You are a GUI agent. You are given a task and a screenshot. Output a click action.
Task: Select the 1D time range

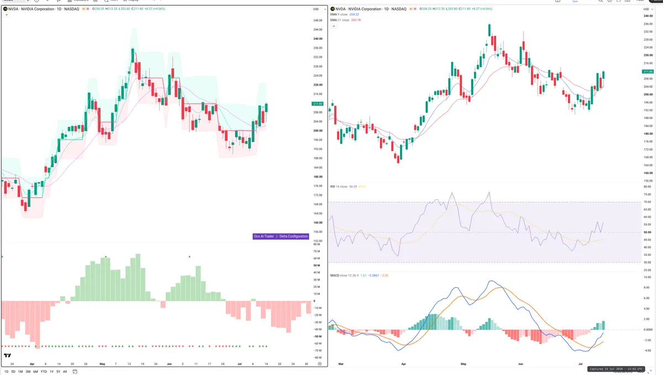6,372
